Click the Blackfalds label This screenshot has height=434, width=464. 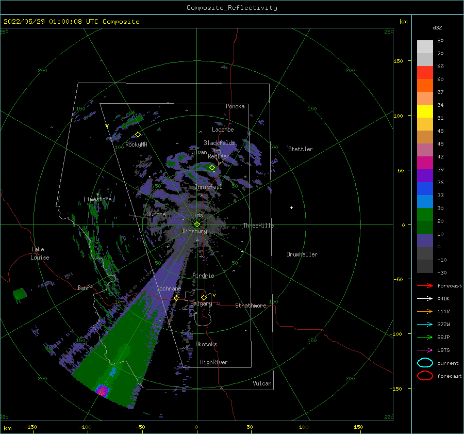pyautogui.click(x=219, y=143)
